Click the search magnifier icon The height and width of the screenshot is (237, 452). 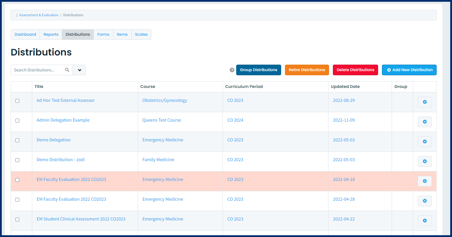67,70
